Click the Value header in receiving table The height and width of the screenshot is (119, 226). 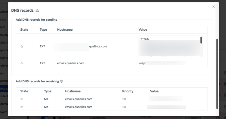(x=154, y=91)
